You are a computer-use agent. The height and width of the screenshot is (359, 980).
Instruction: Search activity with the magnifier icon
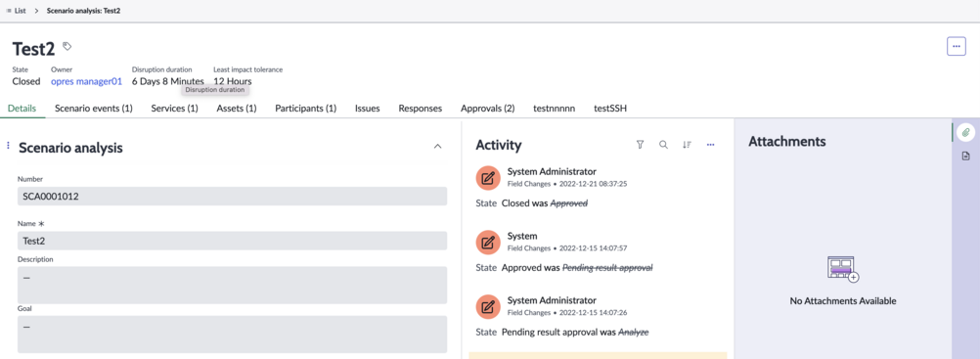click(x=663, y=145)
